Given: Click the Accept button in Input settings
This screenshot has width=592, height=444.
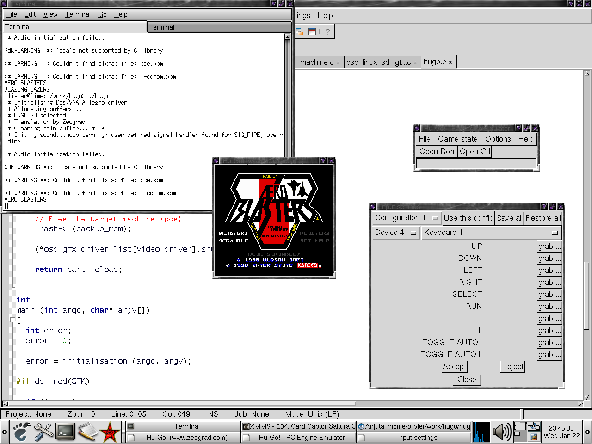Looking at the screenshot, I should [x=455, y=366].
